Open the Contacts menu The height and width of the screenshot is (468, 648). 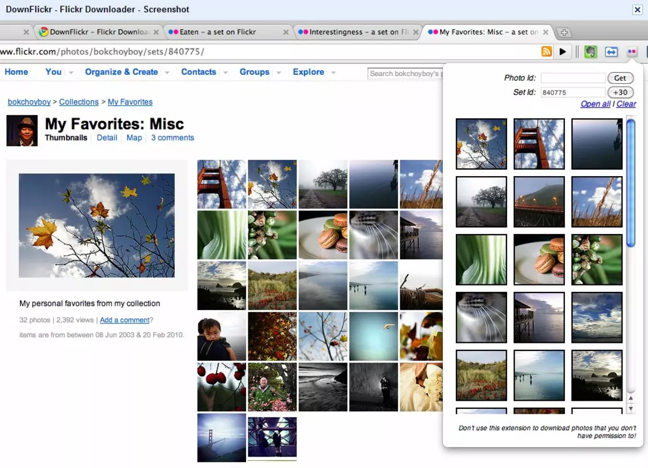coord(198,71)
